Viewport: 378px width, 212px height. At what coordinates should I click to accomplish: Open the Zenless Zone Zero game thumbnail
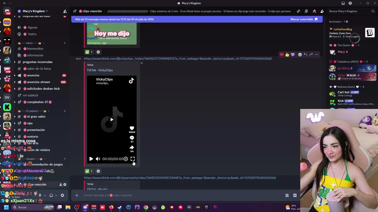(x=370, y=33)
